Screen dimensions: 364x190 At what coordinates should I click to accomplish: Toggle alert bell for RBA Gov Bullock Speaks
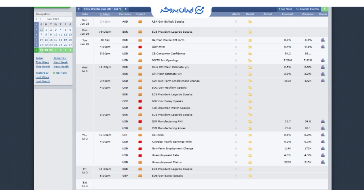(236, 21)
